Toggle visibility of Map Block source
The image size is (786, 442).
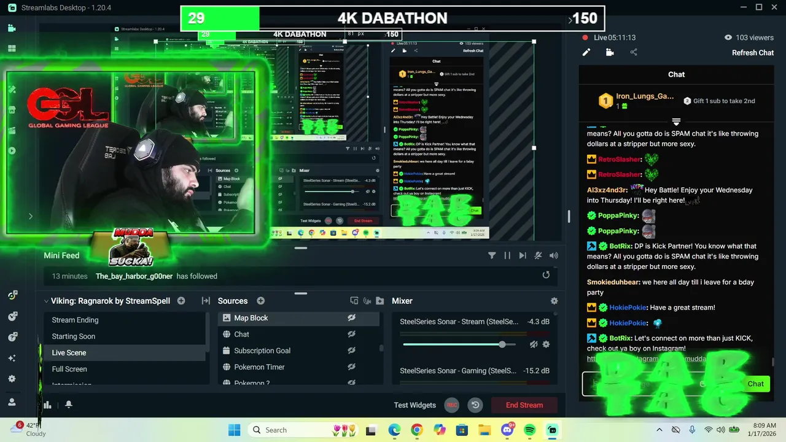point(351,318)
